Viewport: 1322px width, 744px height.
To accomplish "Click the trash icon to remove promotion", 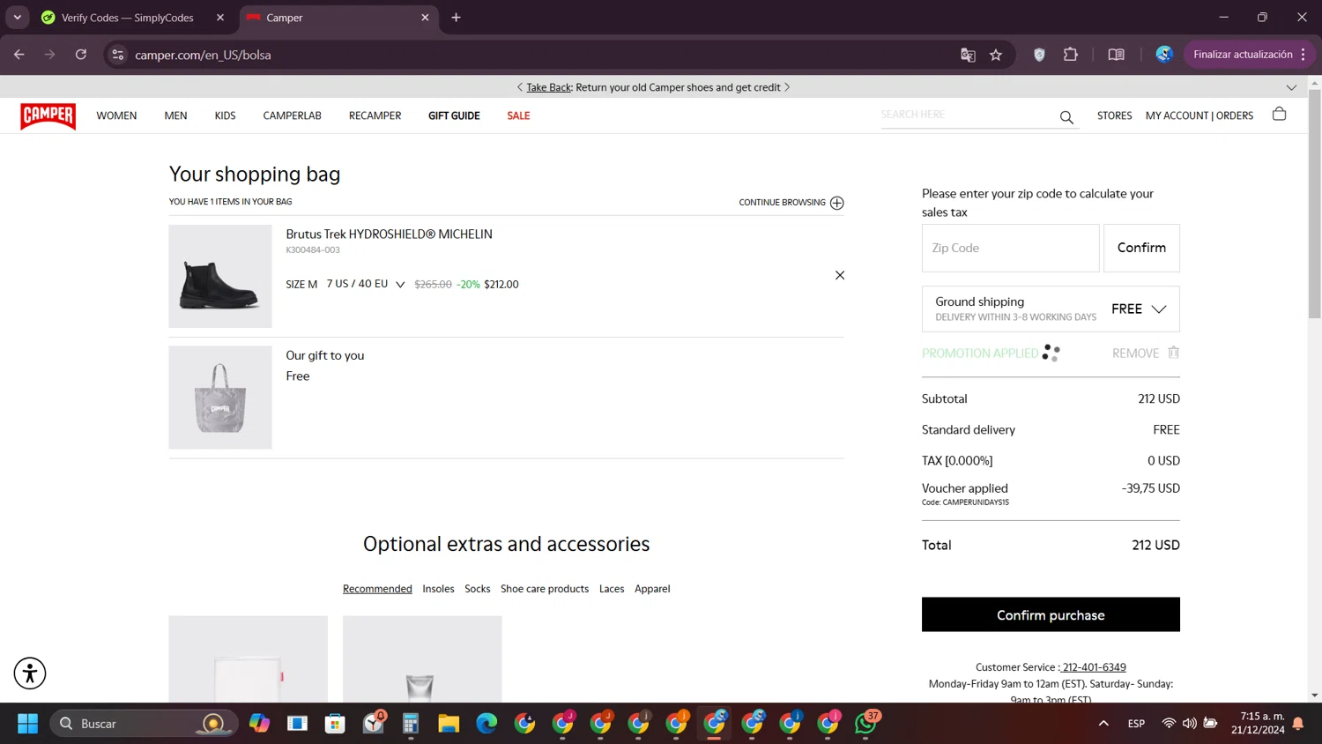I will (x=1173, y=353).
